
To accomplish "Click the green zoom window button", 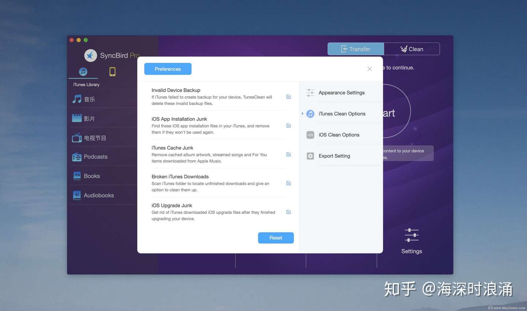I will tap(86, 40).
